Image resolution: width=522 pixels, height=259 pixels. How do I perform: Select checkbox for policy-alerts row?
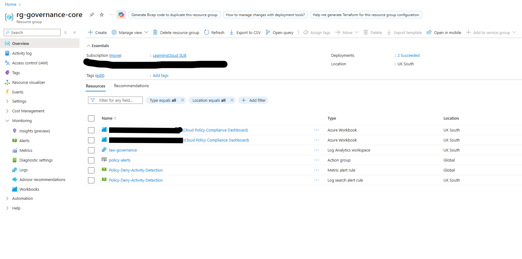(91, 160)
